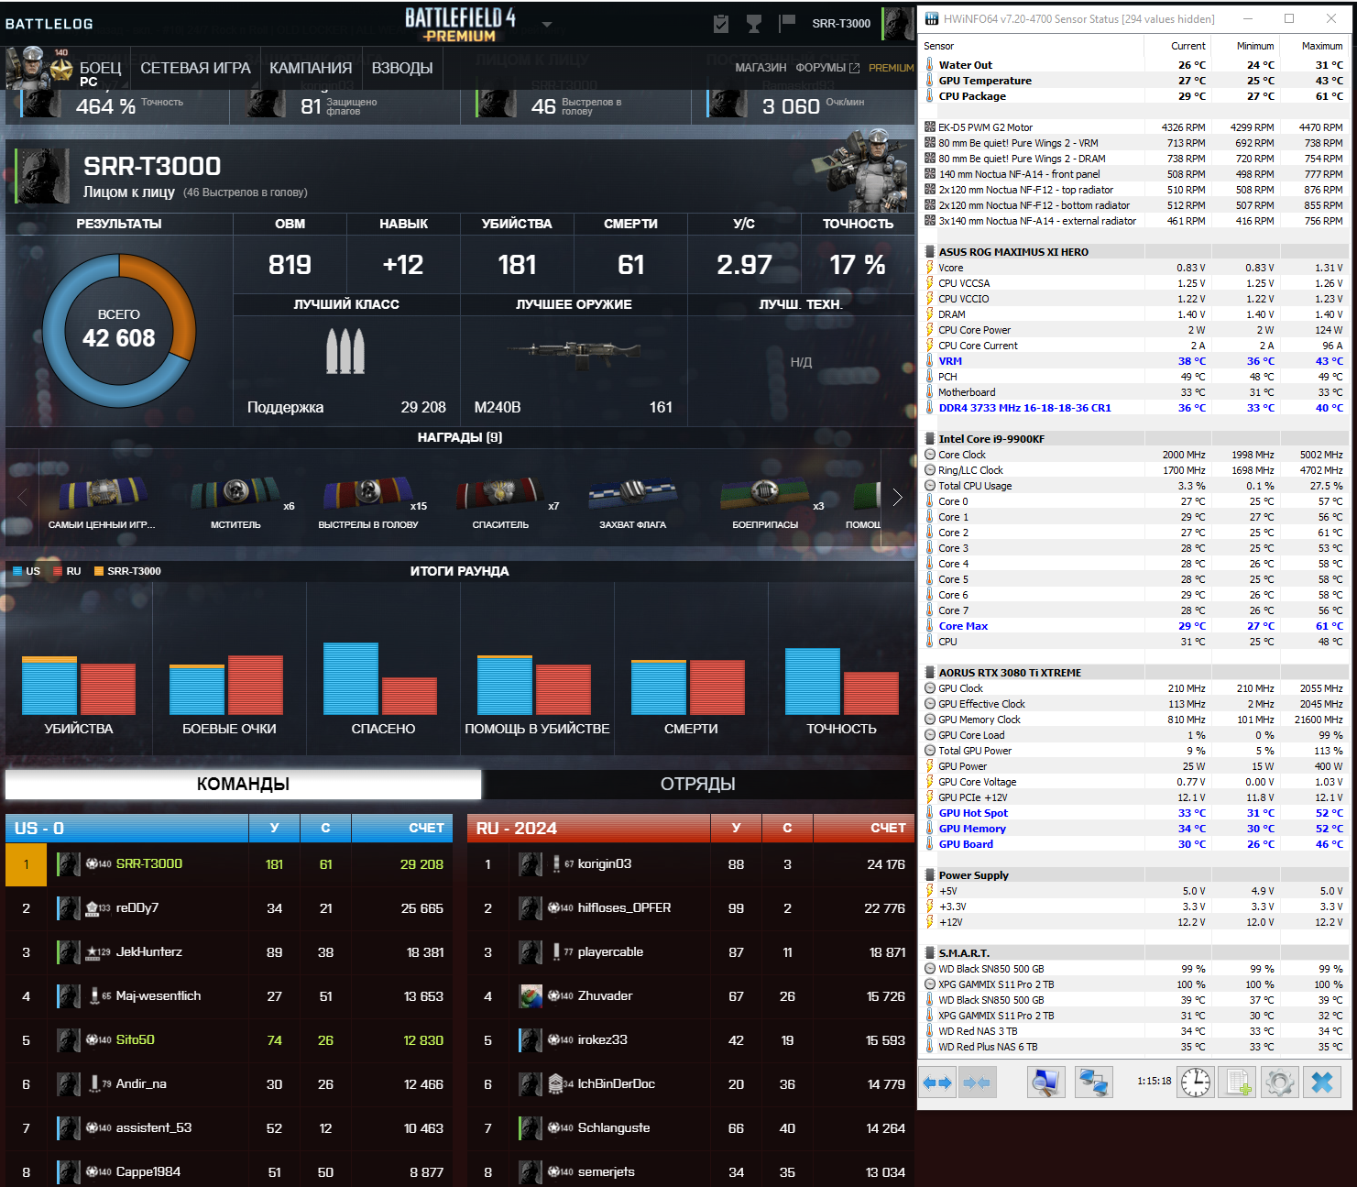Open the ВЗВОДЫ menu item
This screenshot has width=1357, height=1187.
[x=402, y=68]
